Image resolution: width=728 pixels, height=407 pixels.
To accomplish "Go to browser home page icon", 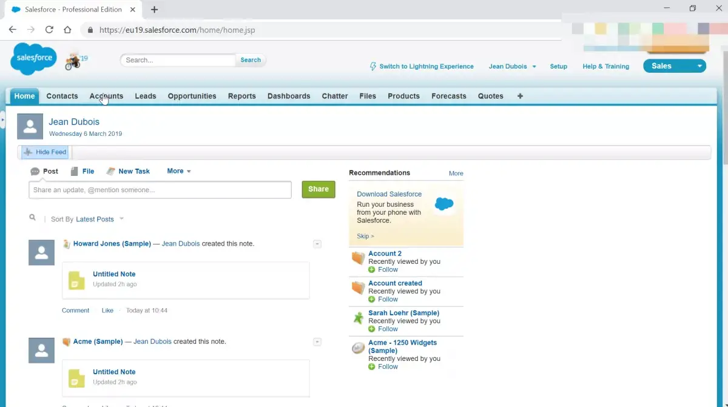I will tap(67, 30).
